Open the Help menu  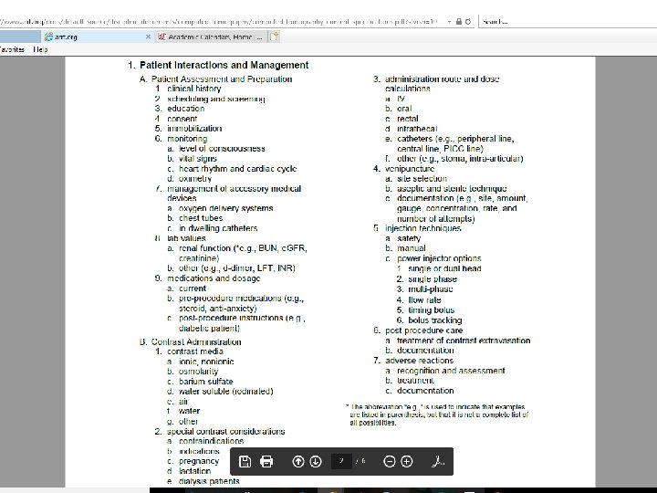click(x=40, y=49)
